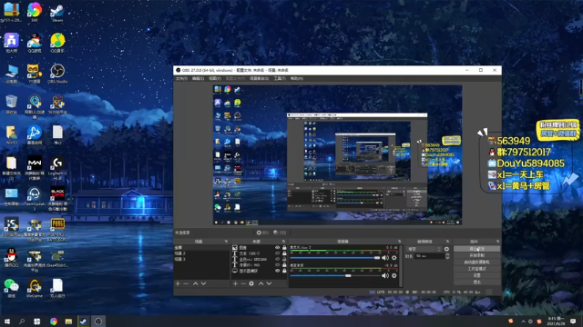Add a new source with the plus icon
This screenshot has width=583, height=327.
tap(235, 283)
